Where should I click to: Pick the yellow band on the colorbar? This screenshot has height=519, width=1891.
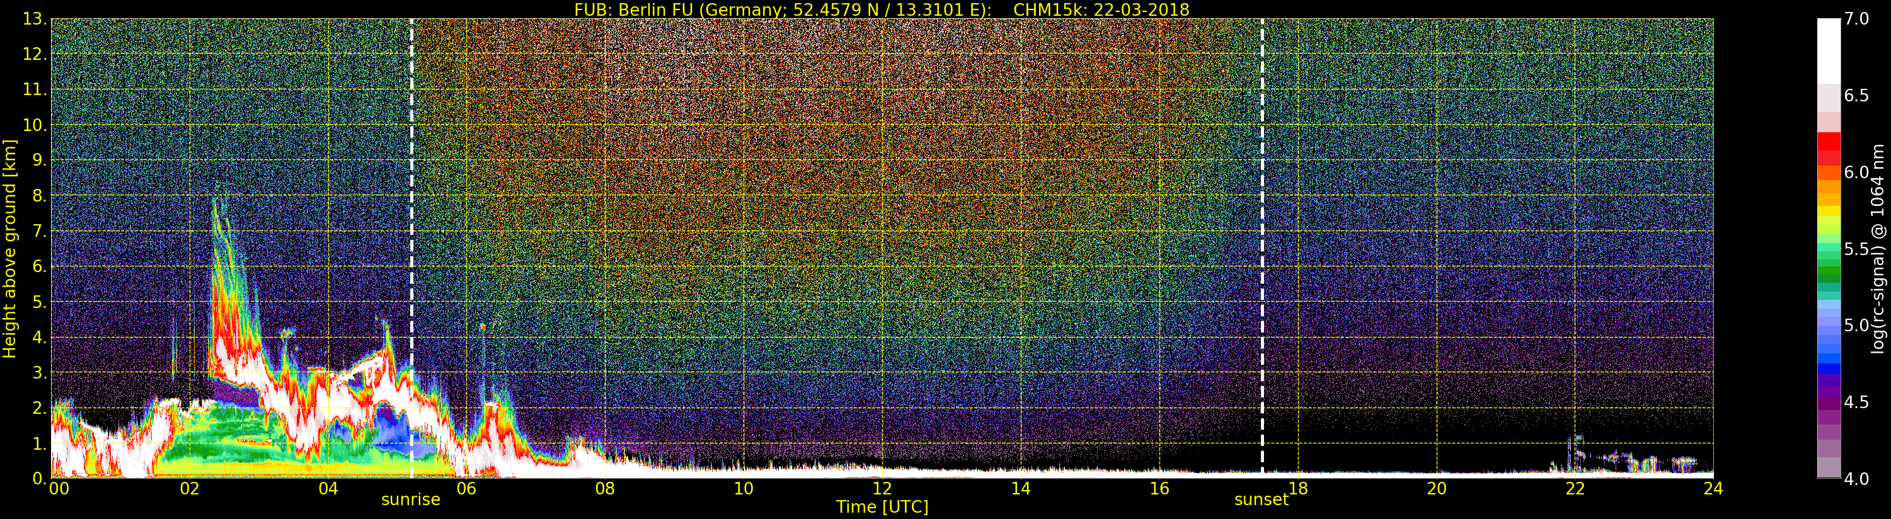[x=1829, y=212]
